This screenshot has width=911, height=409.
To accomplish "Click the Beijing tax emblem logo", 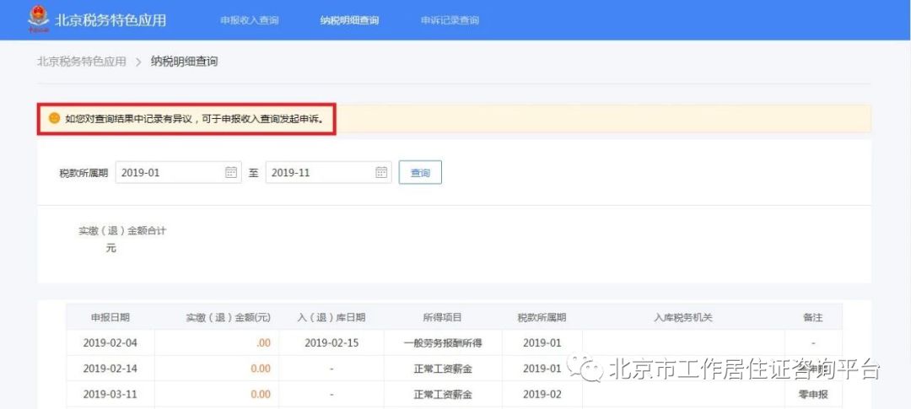I will 38,19.
